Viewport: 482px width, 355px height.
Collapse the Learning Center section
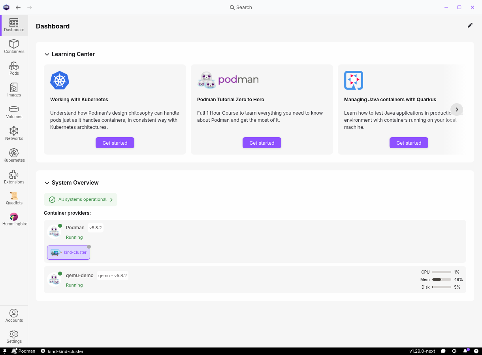47,54
